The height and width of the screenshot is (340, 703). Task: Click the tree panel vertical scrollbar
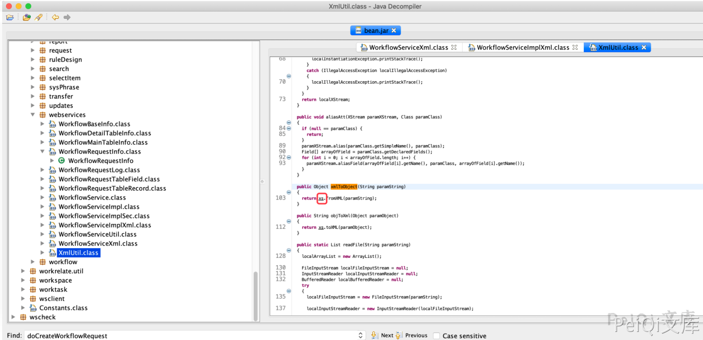point(256,295)
